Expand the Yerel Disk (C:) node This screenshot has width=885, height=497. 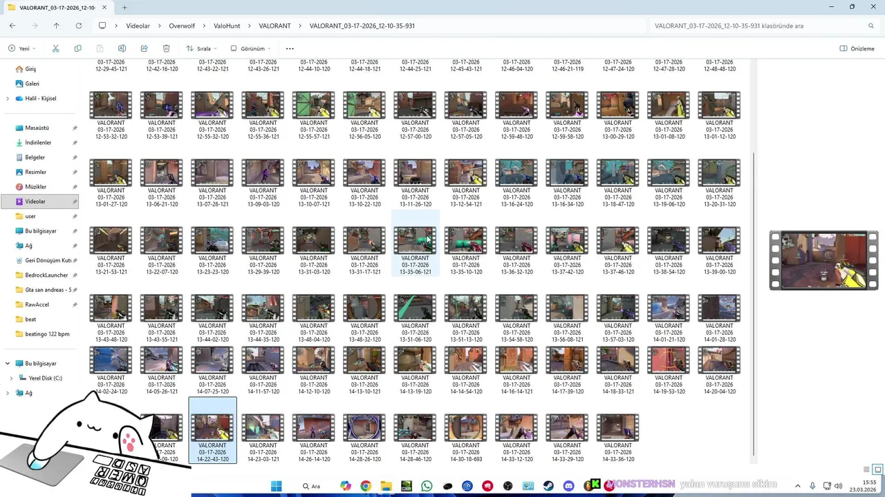pyautogui.click(x=11, y=378)
